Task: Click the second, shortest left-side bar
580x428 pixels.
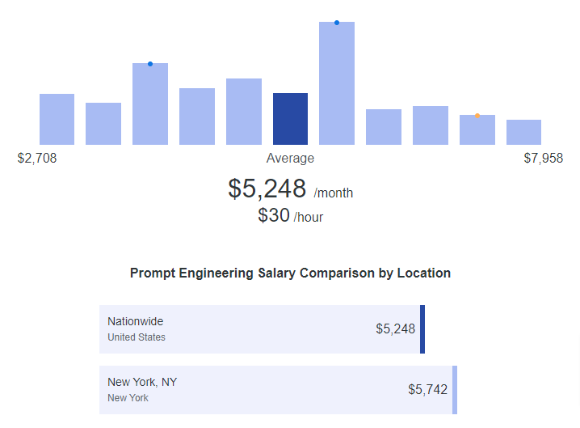Action: (x=103, y=124)
